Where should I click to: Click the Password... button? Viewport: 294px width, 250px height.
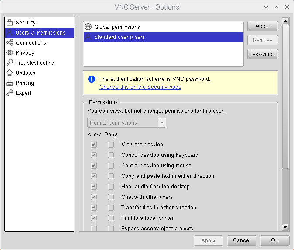[263, 54]
